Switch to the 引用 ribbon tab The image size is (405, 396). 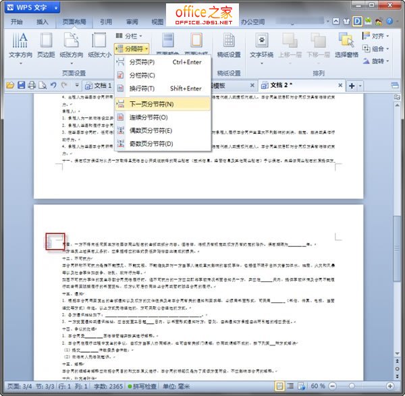pos(106,22)
